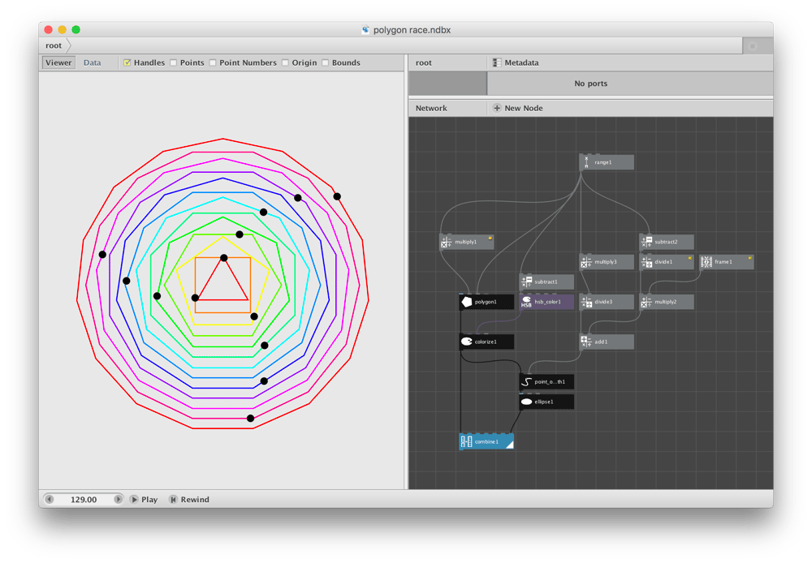This screenshot has width=812, height=563.
Task: Step the frame number backward
Action: point(50,500)
